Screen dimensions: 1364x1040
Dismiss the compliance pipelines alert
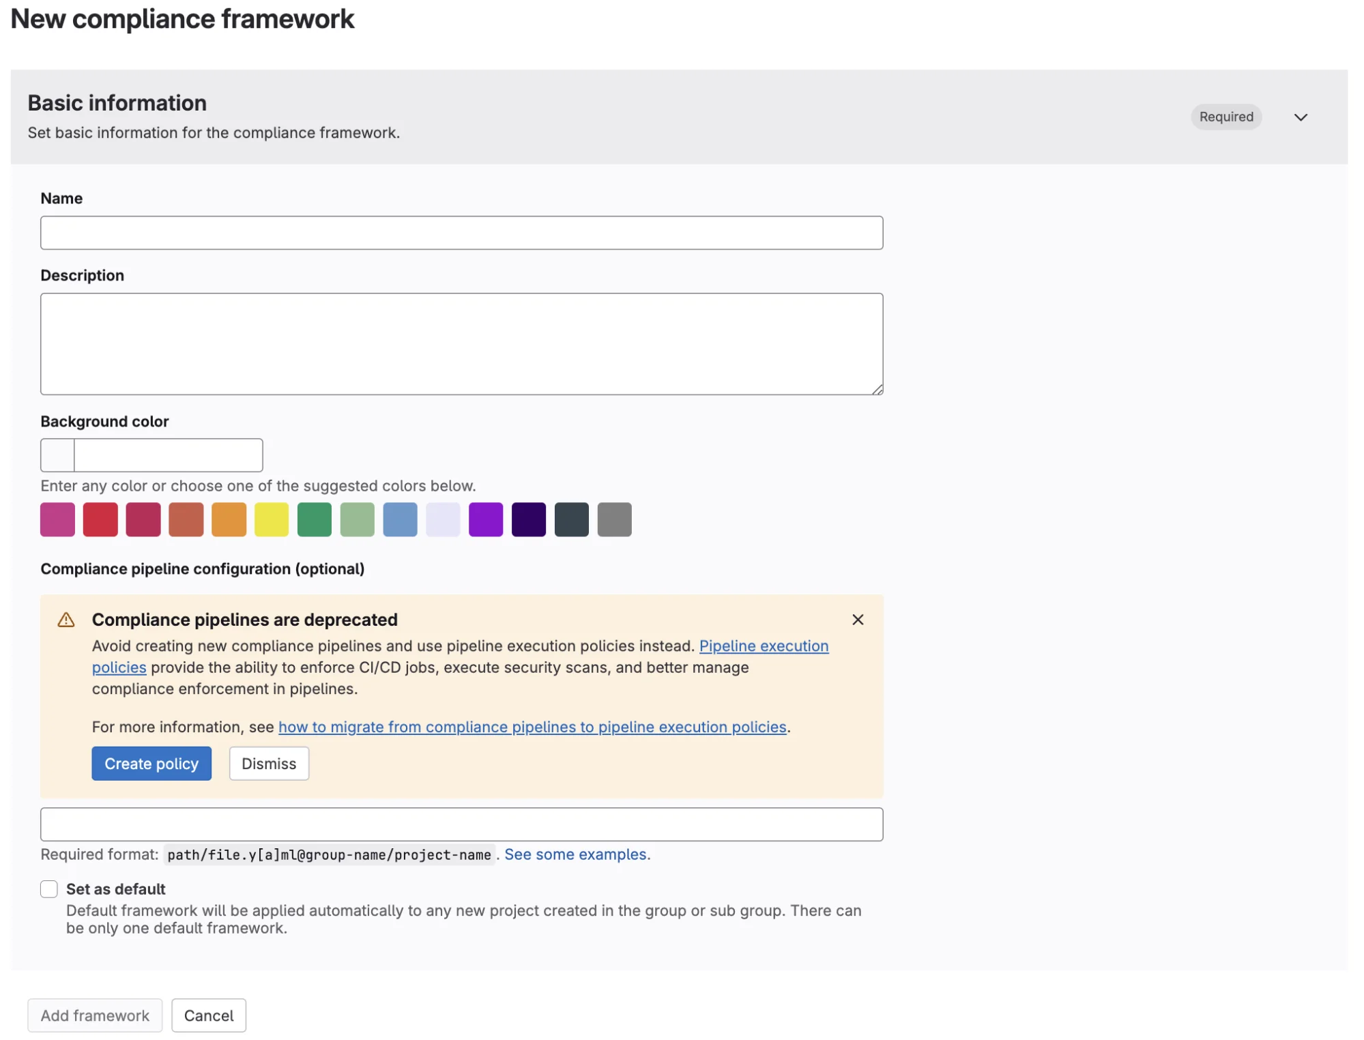(x=269, y=764)
